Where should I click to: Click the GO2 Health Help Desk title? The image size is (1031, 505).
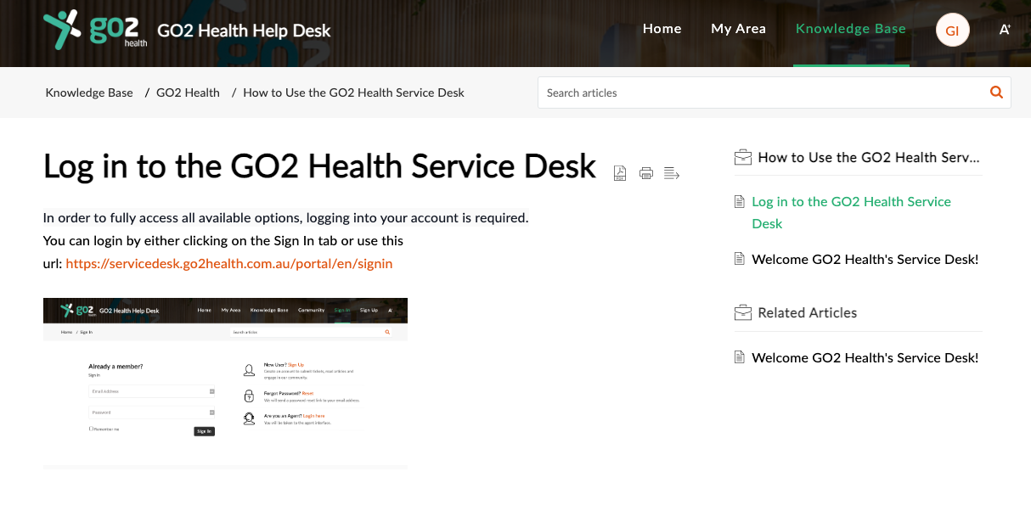244,31
